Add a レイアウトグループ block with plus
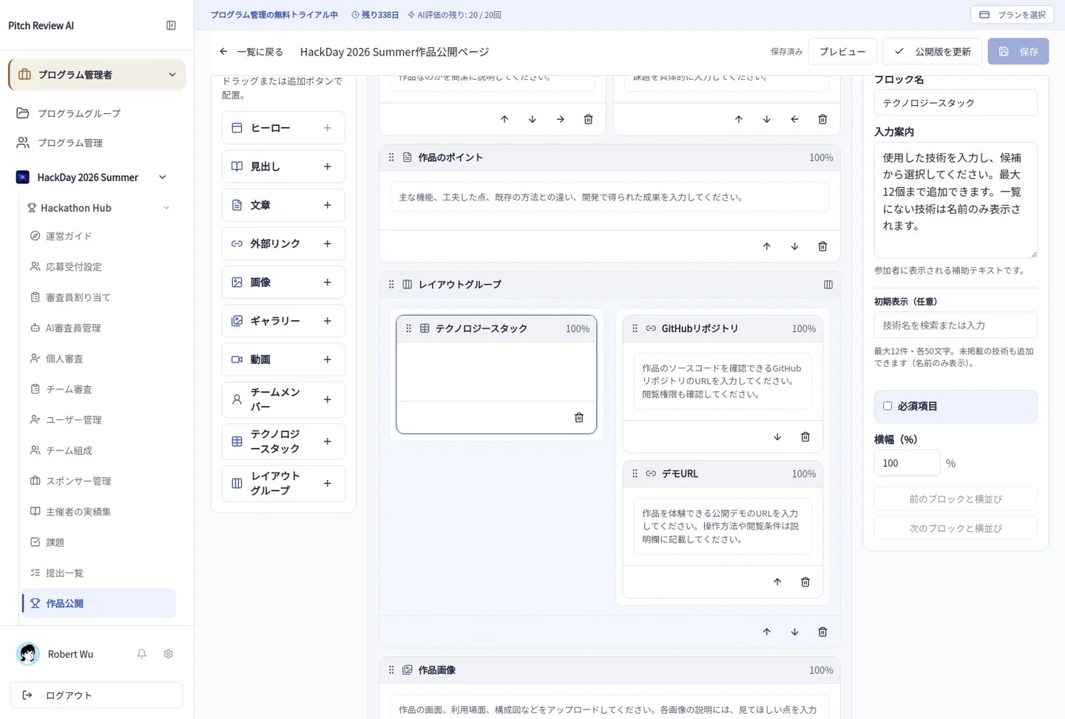This screenshot has height=719, width=1065. tap(327, 484)
